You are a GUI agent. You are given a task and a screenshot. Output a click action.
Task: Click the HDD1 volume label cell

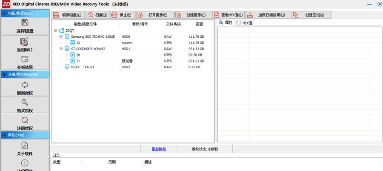[126, 49]
